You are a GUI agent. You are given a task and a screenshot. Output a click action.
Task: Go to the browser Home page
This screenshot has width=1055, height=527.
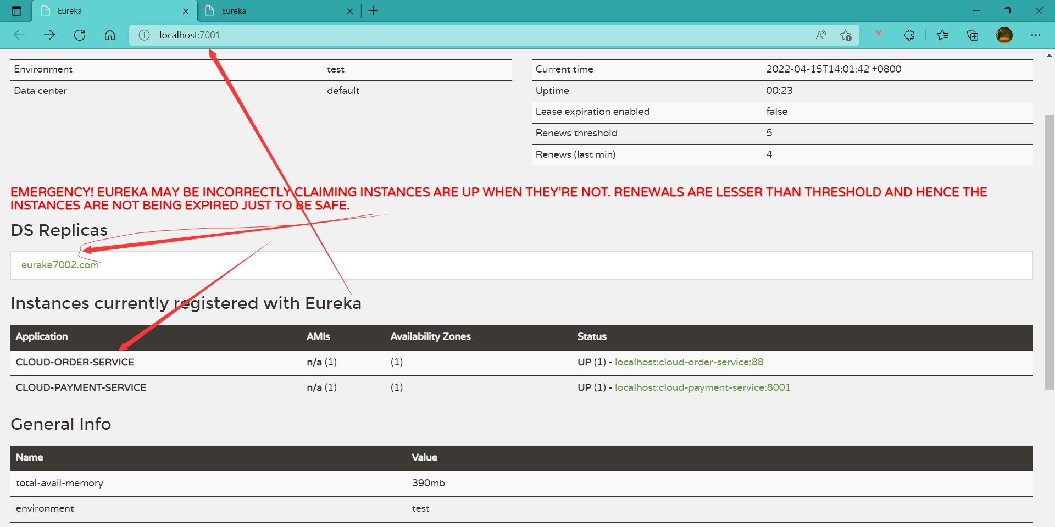110,35
